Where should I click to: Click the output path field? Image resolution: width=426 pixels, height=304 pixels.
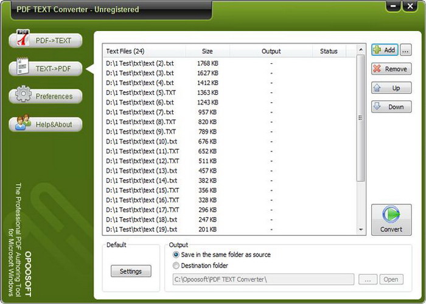pyautogui.click(x=264, y=280)
